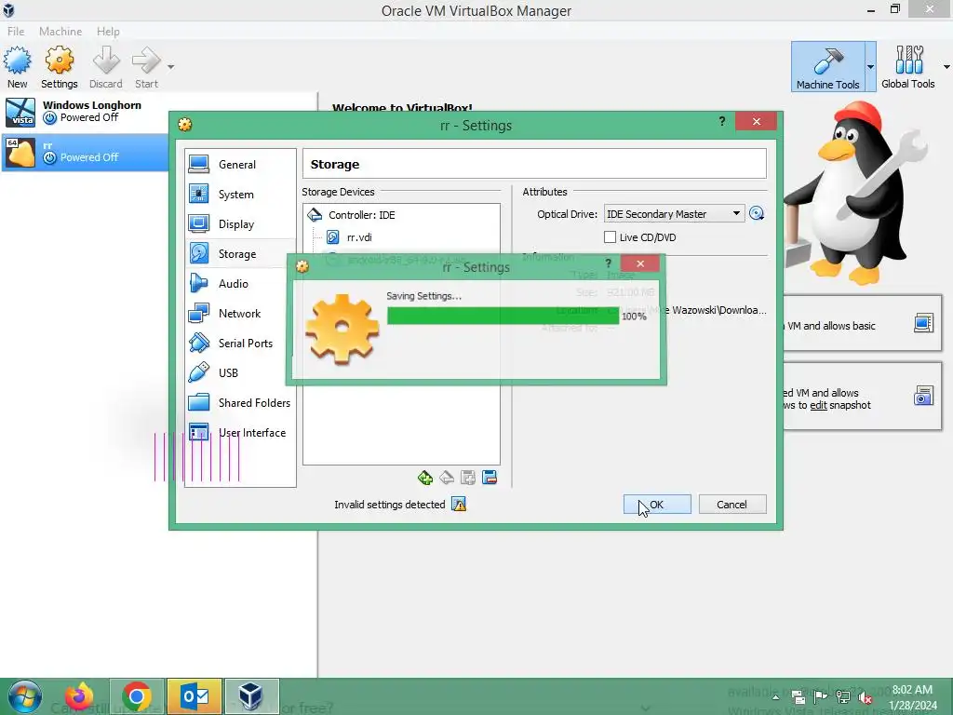Expand the Global Tools dropdown arrow
This screenshot has width=953, height=715.
(x=946, y=67)
